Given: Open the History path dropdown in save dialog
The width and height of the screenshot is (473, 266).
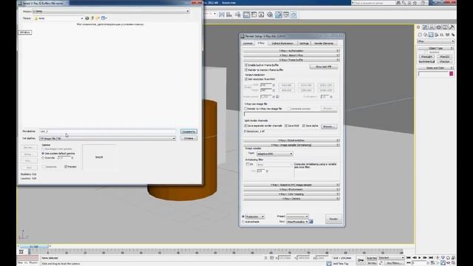Looking at the screenshot, I should click(x=111, y=11).
